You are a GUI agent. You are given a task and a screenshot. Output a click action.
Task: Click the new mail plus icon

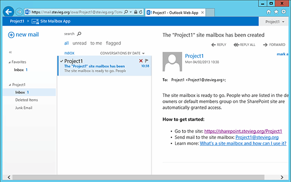(x=11, y=35)
